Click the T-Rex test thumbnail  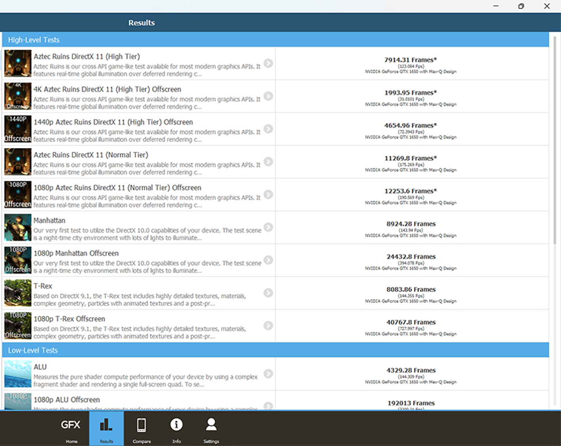click(18, 293)
